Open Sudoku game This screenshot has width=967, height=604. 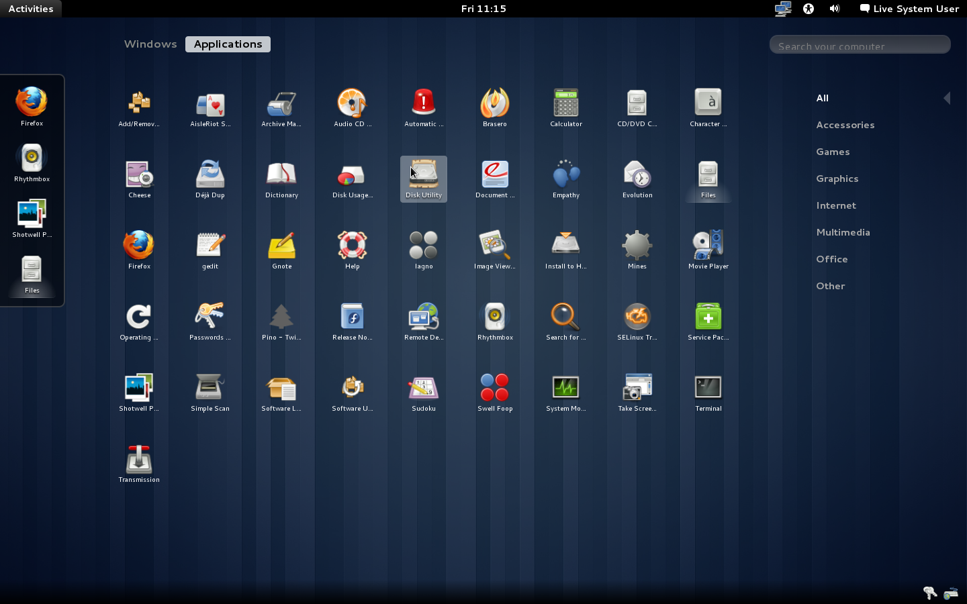(424, 393)
